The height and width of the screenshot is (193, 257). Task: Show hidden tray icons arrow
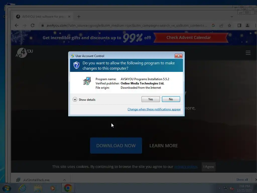(219, 188)
